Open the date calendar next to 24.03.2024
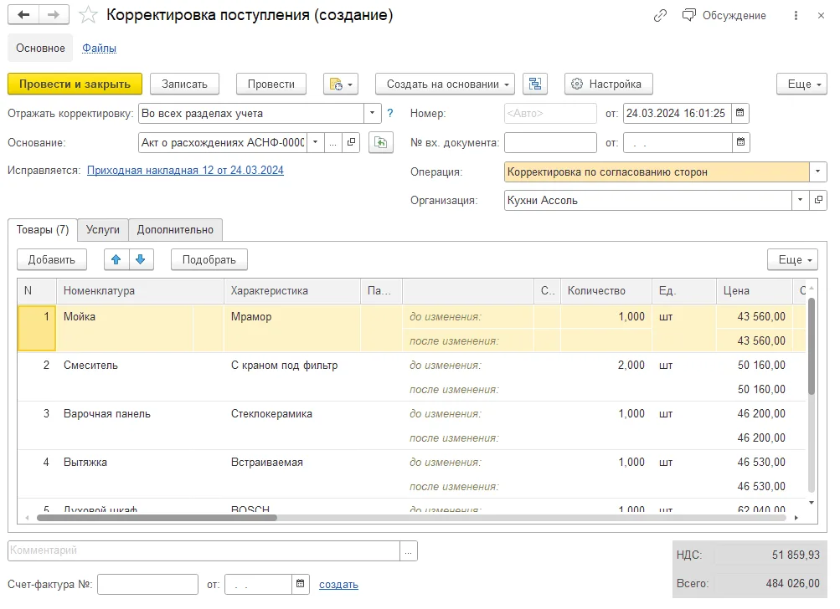The height and width of the screenshot is (609, 840). [x=740, y=113]
